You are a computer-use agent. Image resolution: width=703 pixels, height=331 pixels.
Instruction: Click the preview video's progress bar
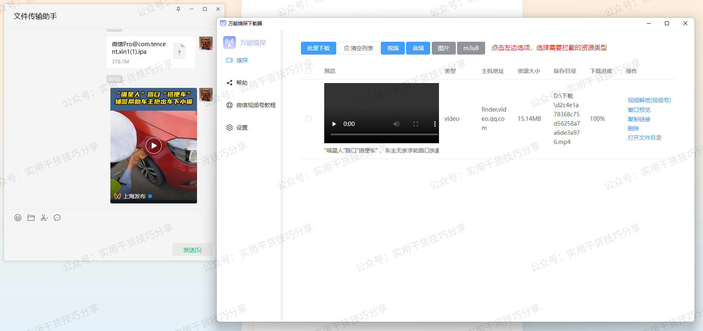pyautogui.click(x=384, y=134)
